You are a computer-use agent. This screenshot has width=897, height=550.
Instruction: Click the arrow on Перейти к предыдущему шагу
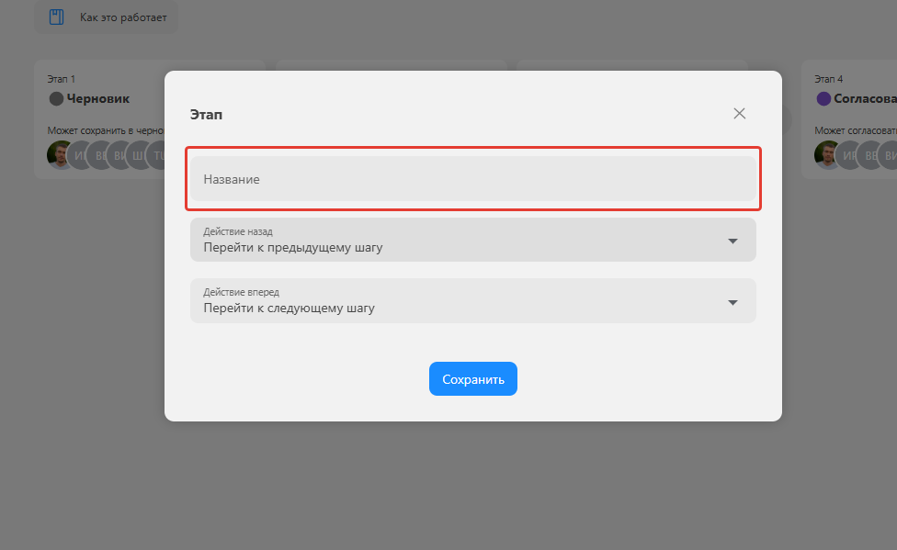[x=732, y=241]
